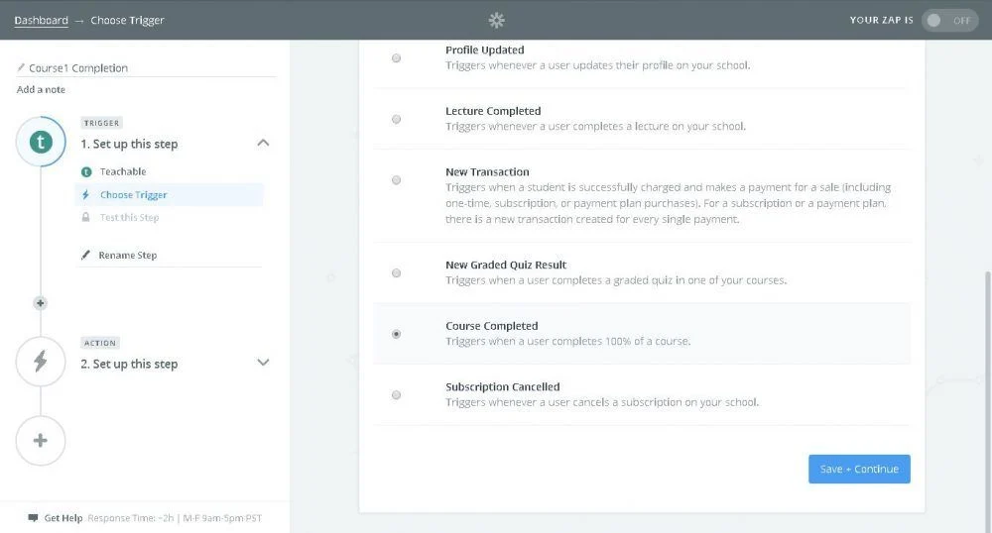Image resolution: width=992 pixels, height=533 pixels.
Task: Open the Teachable app step item
Action: click(x=122, y=171)
